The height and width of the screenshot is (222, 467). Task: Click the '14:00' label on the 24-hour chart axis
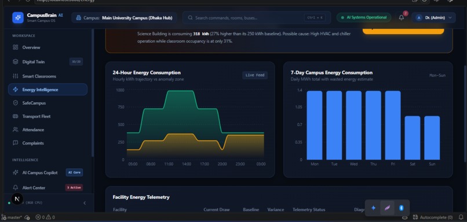click(187, 164)
